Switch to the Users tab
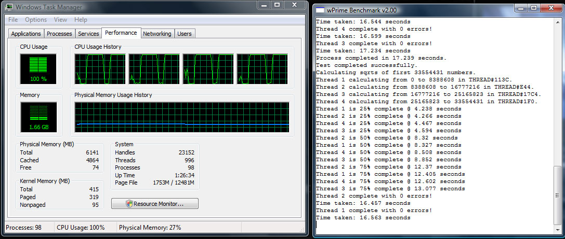This screenshot has height=239, width=565. pyautogui.click(x=185, y=34)
